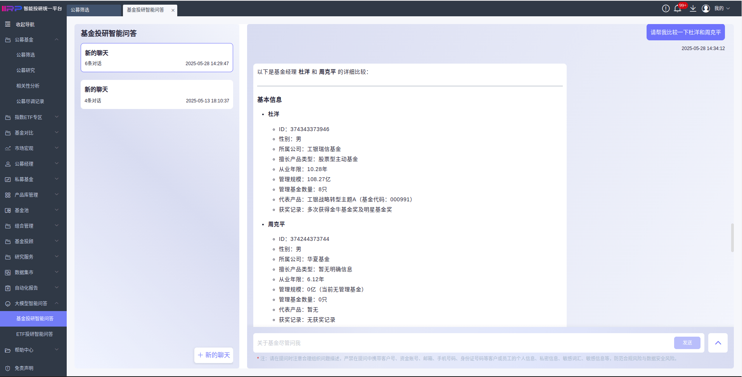This screenshot has height=377, width=742.
Task: Collapse the 公募基金 sidebar section
Action: [x=33, y=40]
